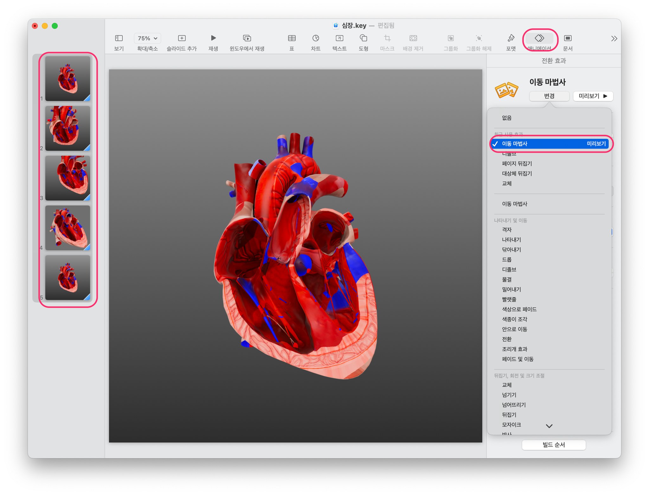Show more toolbar items with double chevron
This screenshot has height=495, width=649.
pos(614,39)
